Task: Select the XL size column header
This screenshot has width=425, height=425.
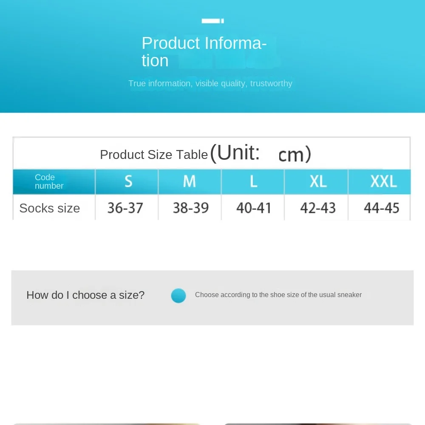Action: pyautogui.click(x=316, y=181)
